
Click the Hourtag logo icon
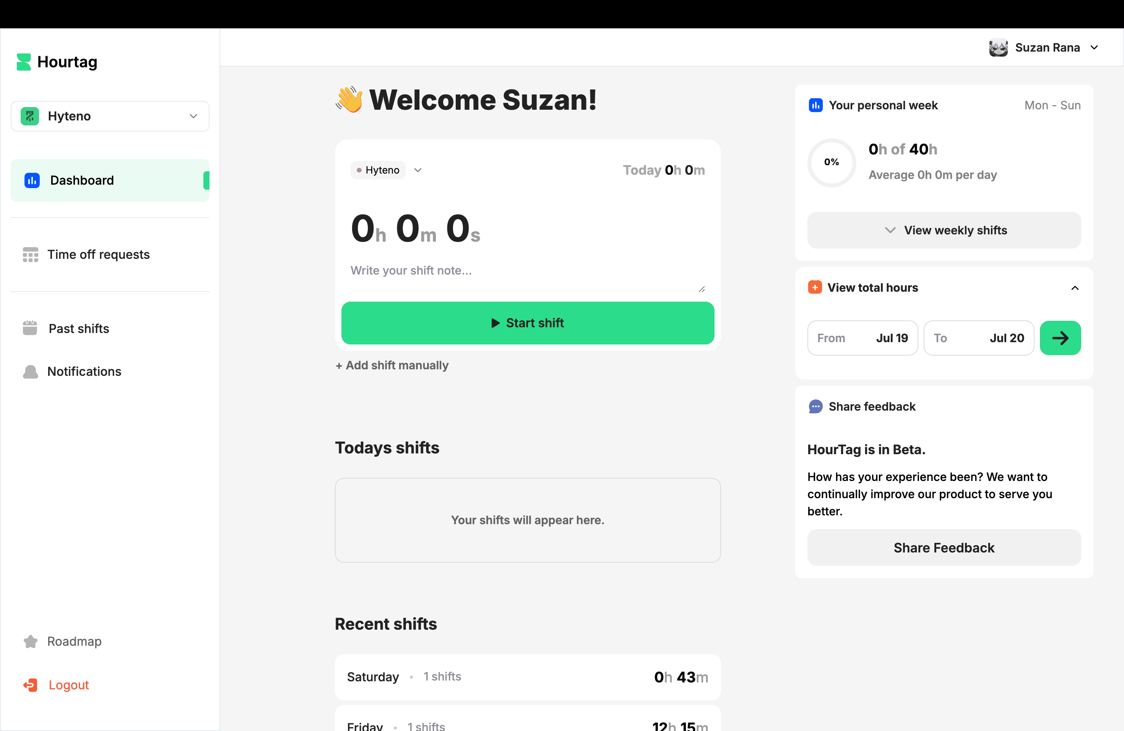tap(24, 62)
